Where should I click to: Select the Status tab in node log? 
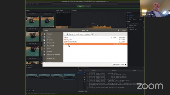(x=134, y=70)
